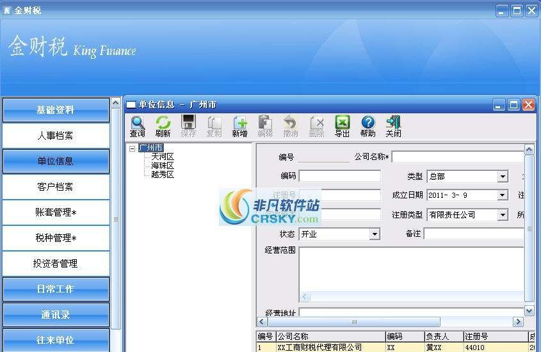Expand the 日常工作 sidebar section

[x=56, y=289]
